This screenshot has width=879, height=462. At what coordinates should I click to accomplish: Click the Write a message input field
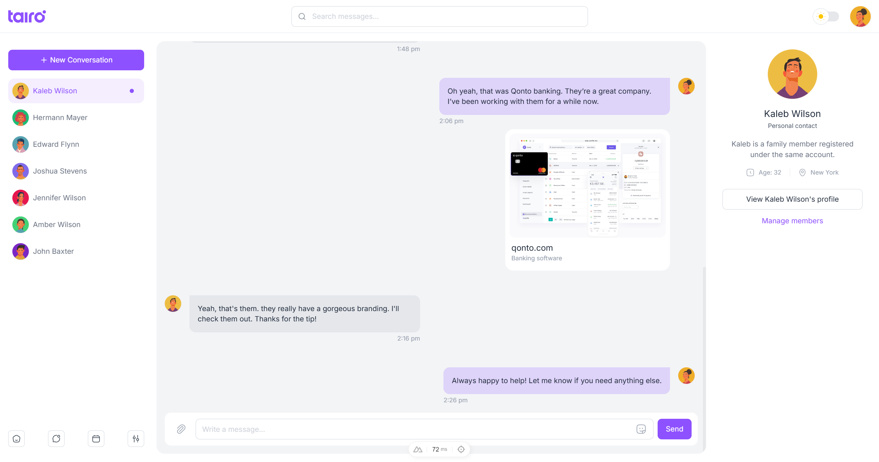pos(412,429)
